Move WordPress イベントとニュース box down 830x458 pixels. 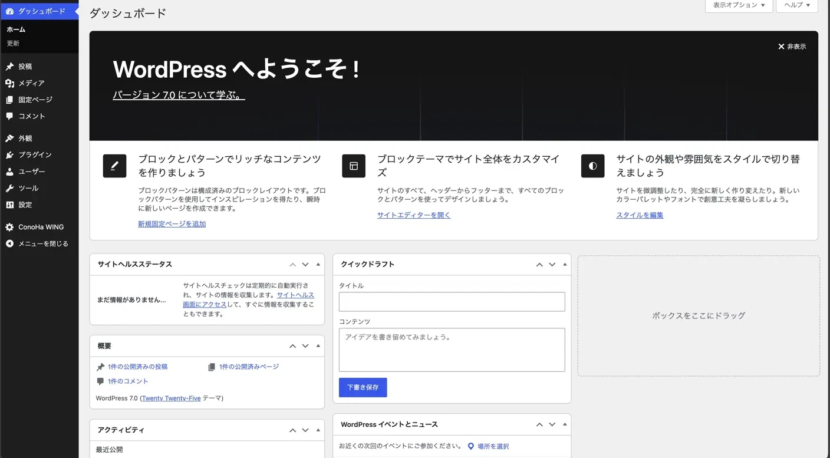pos(552,424)
